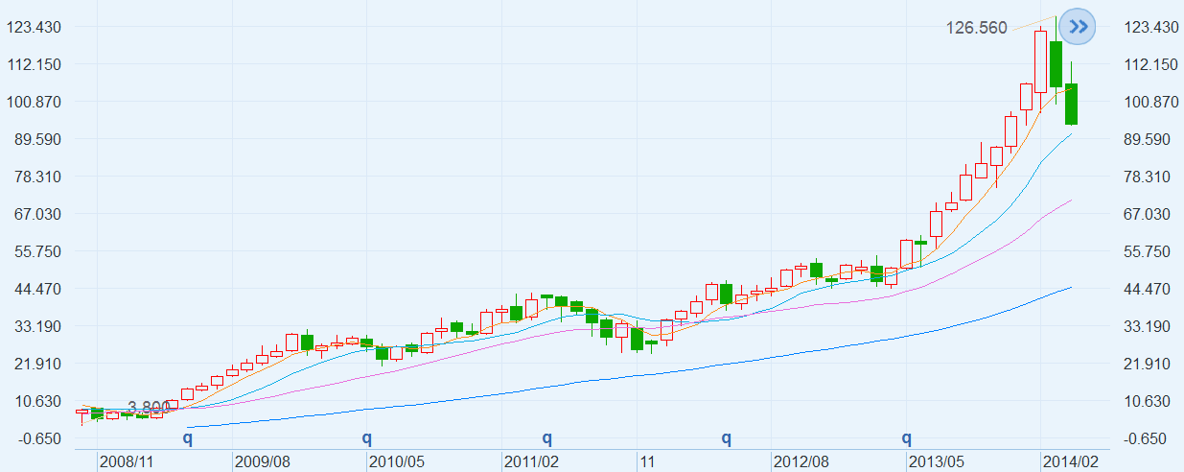
Task: Click the q marker above the 2010/05 label
Action: pos(366,438)
